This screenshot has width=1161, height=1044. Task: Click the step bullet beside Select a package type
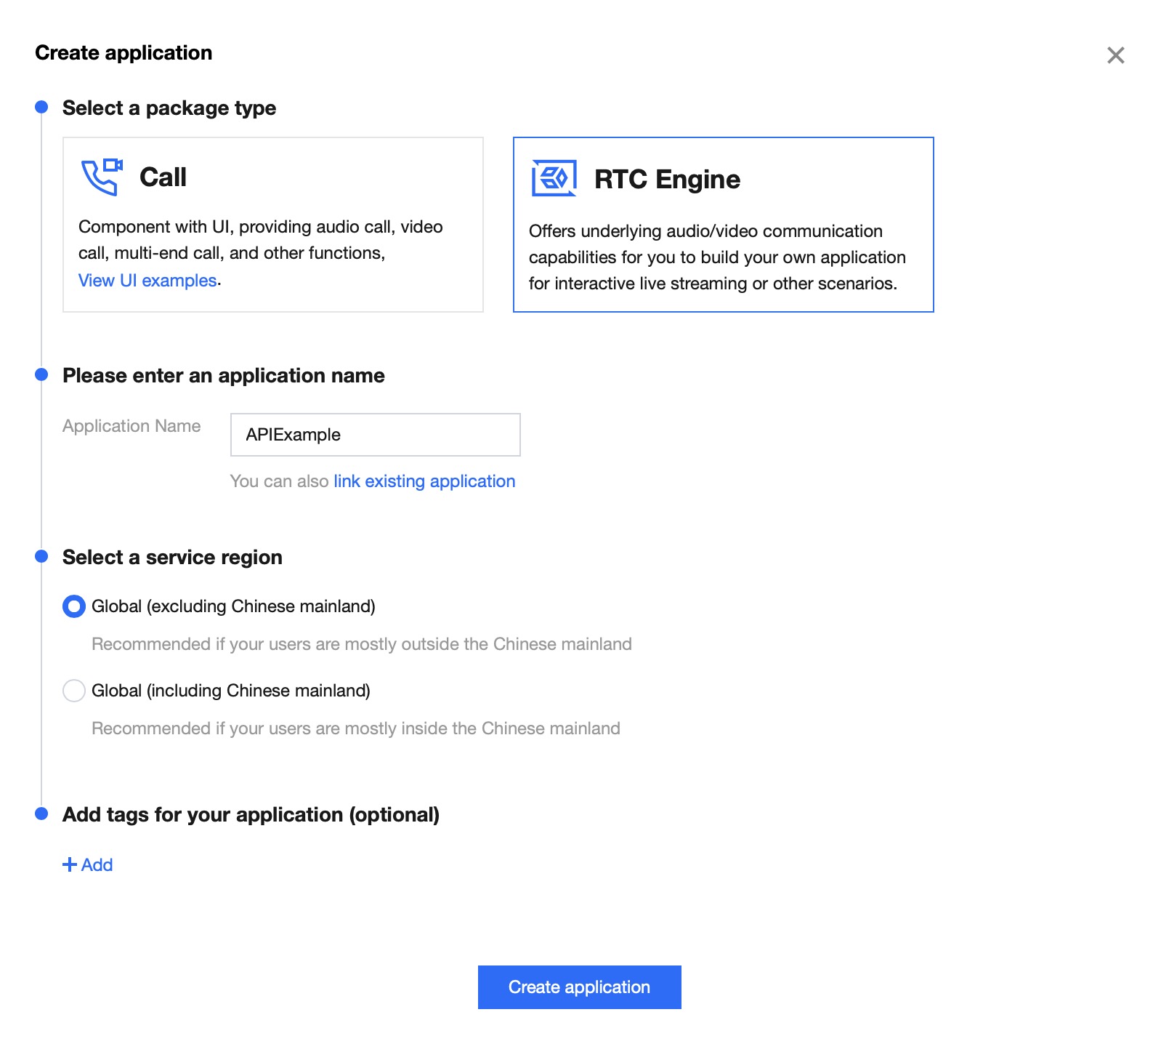click(41, 108)
